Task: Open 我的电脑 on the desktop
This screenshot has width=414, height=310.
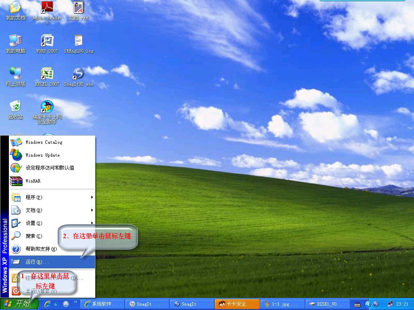Action: point(16,44)
